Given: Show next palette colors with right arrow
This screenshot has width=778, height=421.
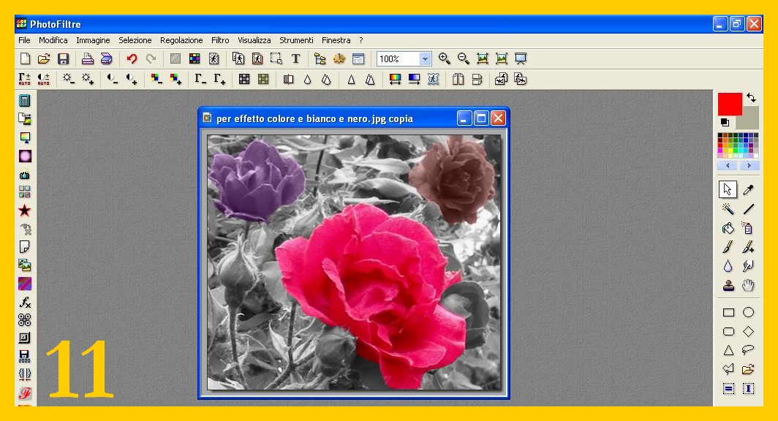Looking at the screenshot, I should coord(749,166).
